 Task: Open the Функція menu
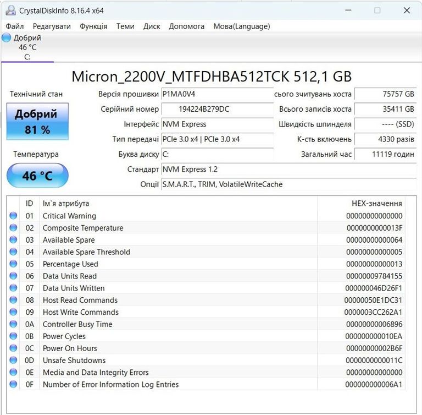click(93, 26)
